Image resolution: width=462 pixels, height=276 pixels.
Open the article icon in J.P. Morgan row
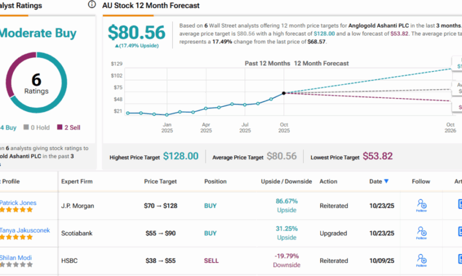(459, 205)
